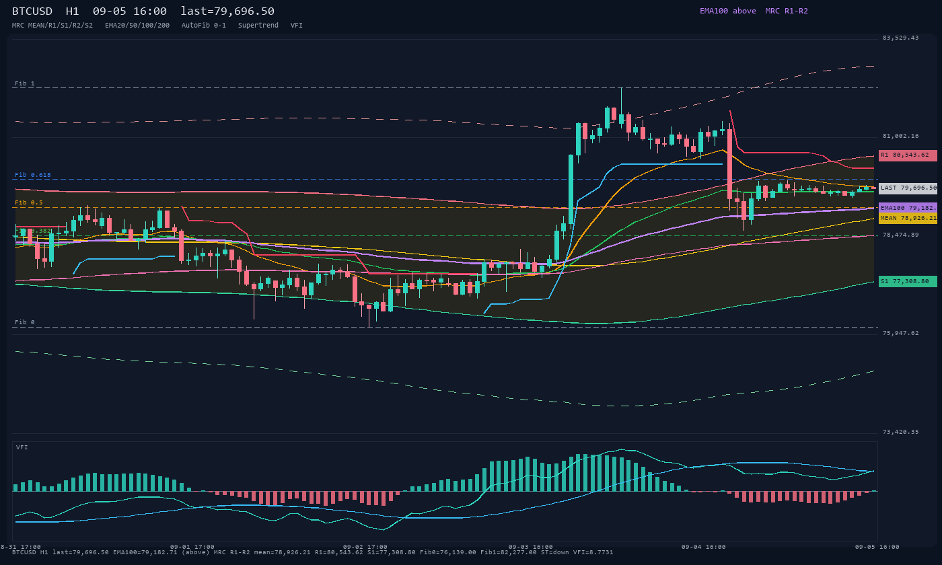942x565 pixels.
Task: Click the "AutoFib 0-1" legend label
Action: (204, 26)
